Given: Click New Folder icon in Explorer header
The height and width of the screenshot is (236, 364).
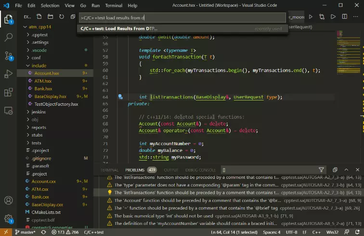Looking at the screenshot, I should click(50, 17).
